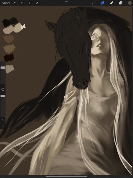Open the Gallery view
This screenshot has width=133, height=178.
click(6, 3)
